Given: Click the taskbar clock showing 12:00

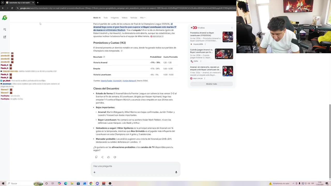Looking at the screenshot, I should click(x=320, y=183).
